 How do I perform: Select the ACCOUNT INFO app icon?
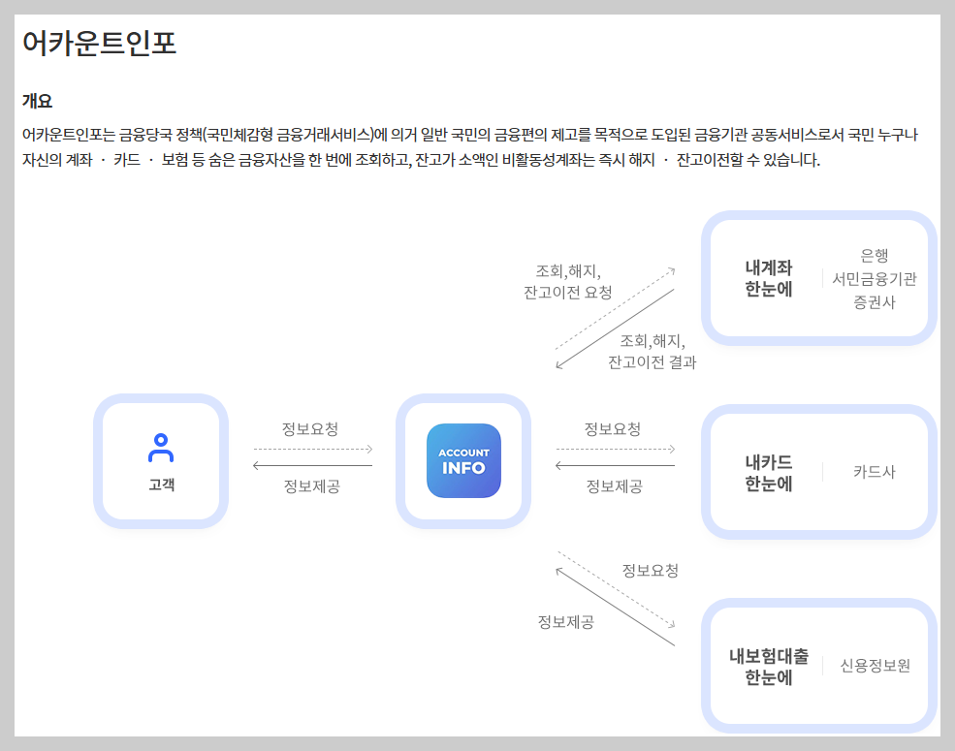(463, 462)
